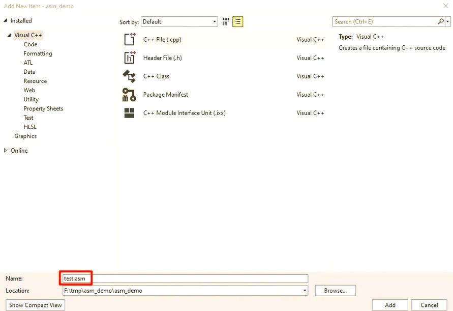
Task: Click the Header File (.h) template icon
Action: (130, 58)
